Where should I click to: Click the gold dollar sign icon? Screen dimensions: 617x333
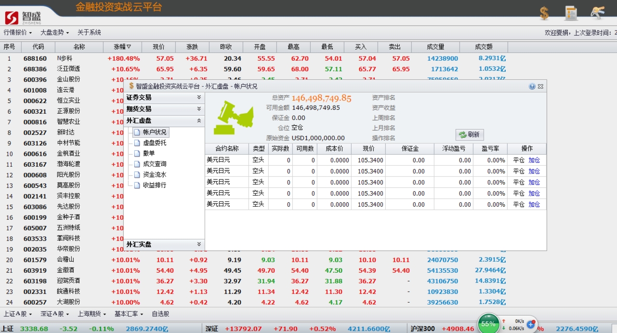pos(544,13)
